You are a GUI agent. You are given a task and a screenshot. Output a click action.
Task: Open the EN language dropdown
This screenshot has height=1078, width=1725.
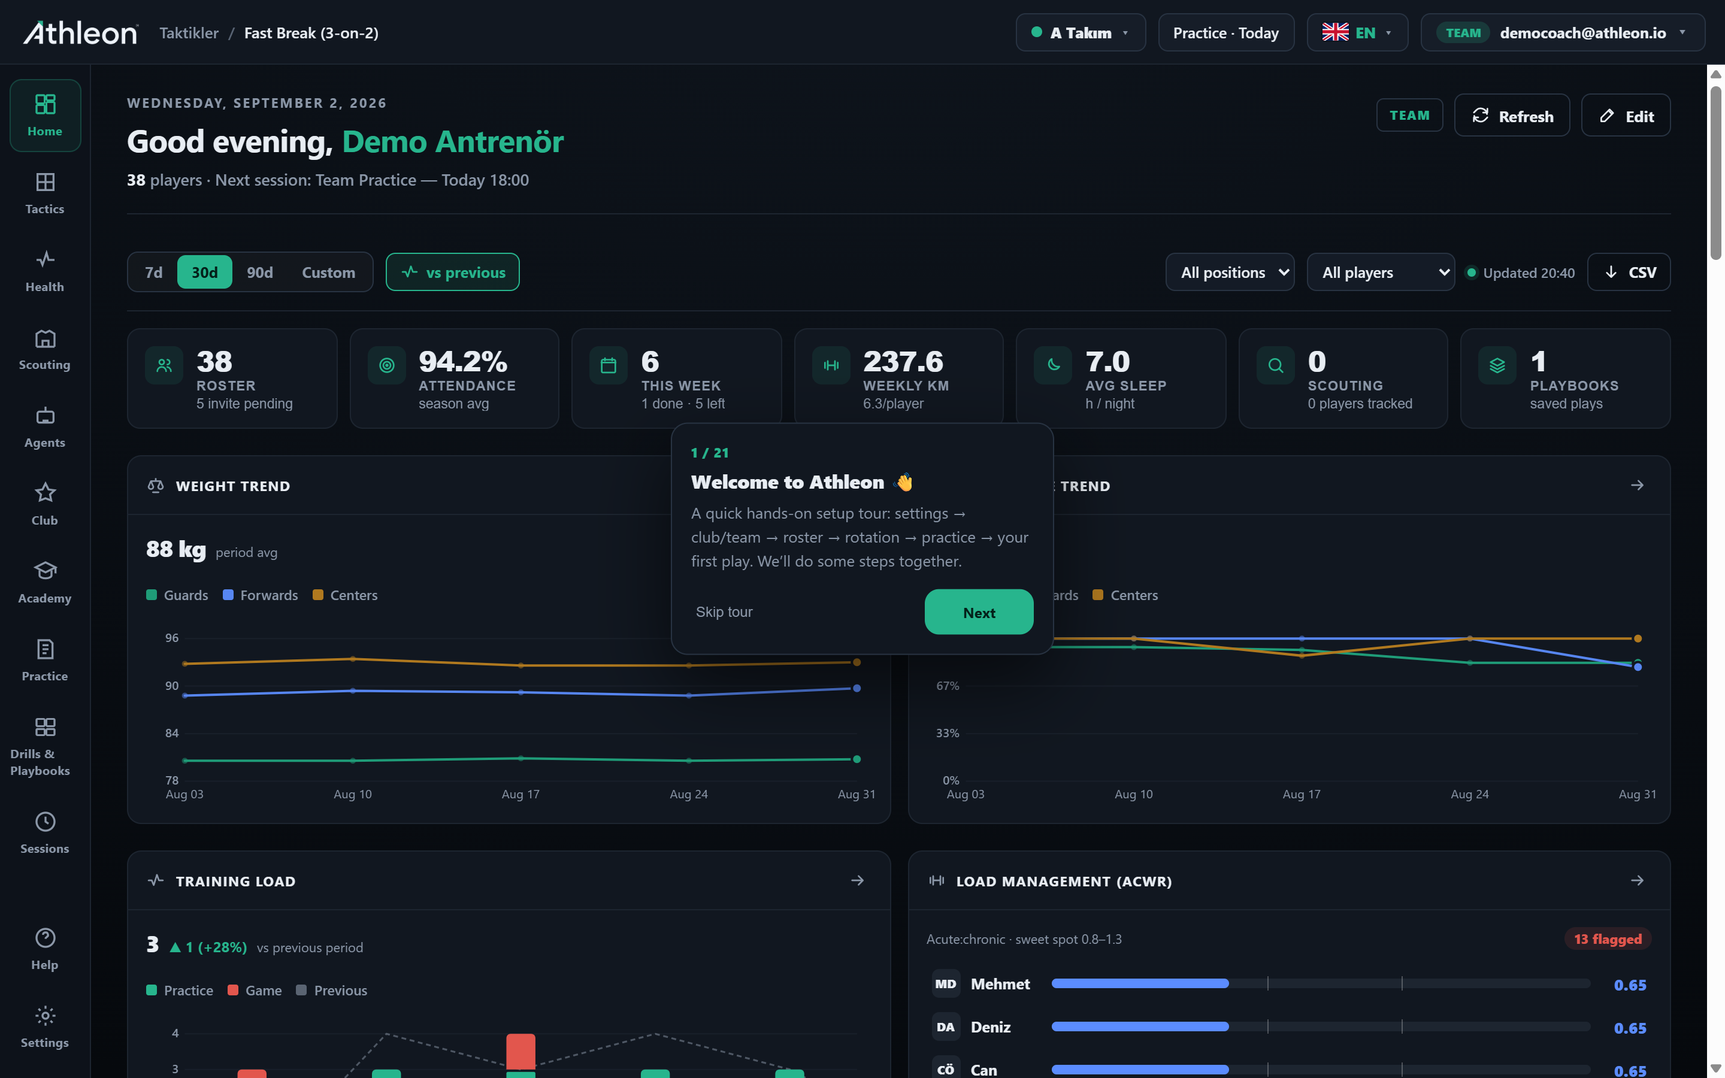click(1357, 33)
